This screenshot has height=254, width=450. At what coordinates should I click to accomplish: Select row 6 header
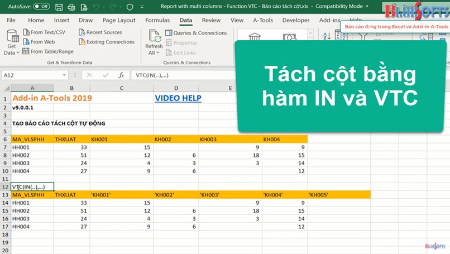click(5, 140)
